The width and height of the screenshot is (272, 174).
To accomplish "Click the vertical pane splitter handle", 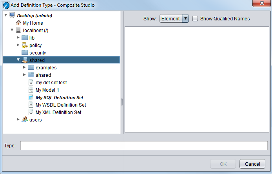I will click(x=122, y=102).
